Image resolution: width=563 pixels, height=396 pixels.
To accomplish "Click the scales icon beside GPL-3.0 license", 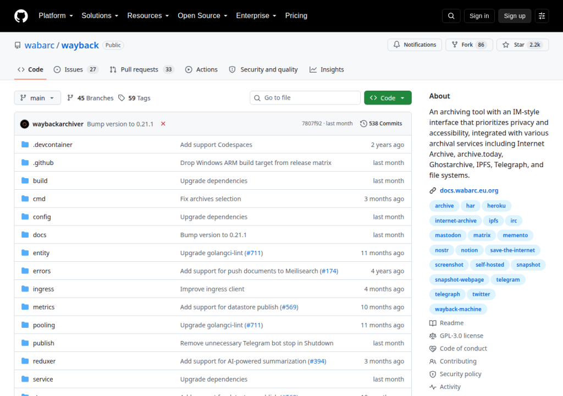I will coord(433,335).
